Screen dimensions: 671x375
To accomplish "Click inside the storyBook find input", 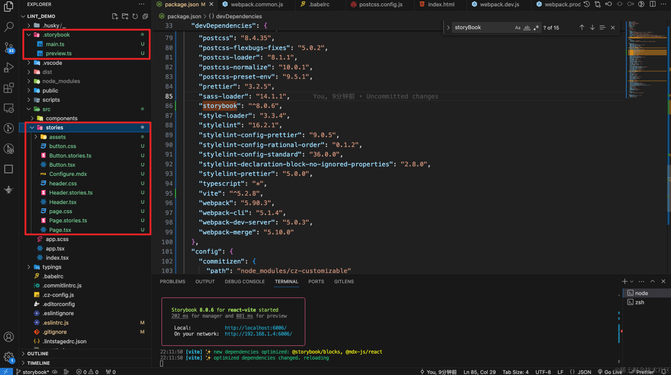I will pos(482,27).
